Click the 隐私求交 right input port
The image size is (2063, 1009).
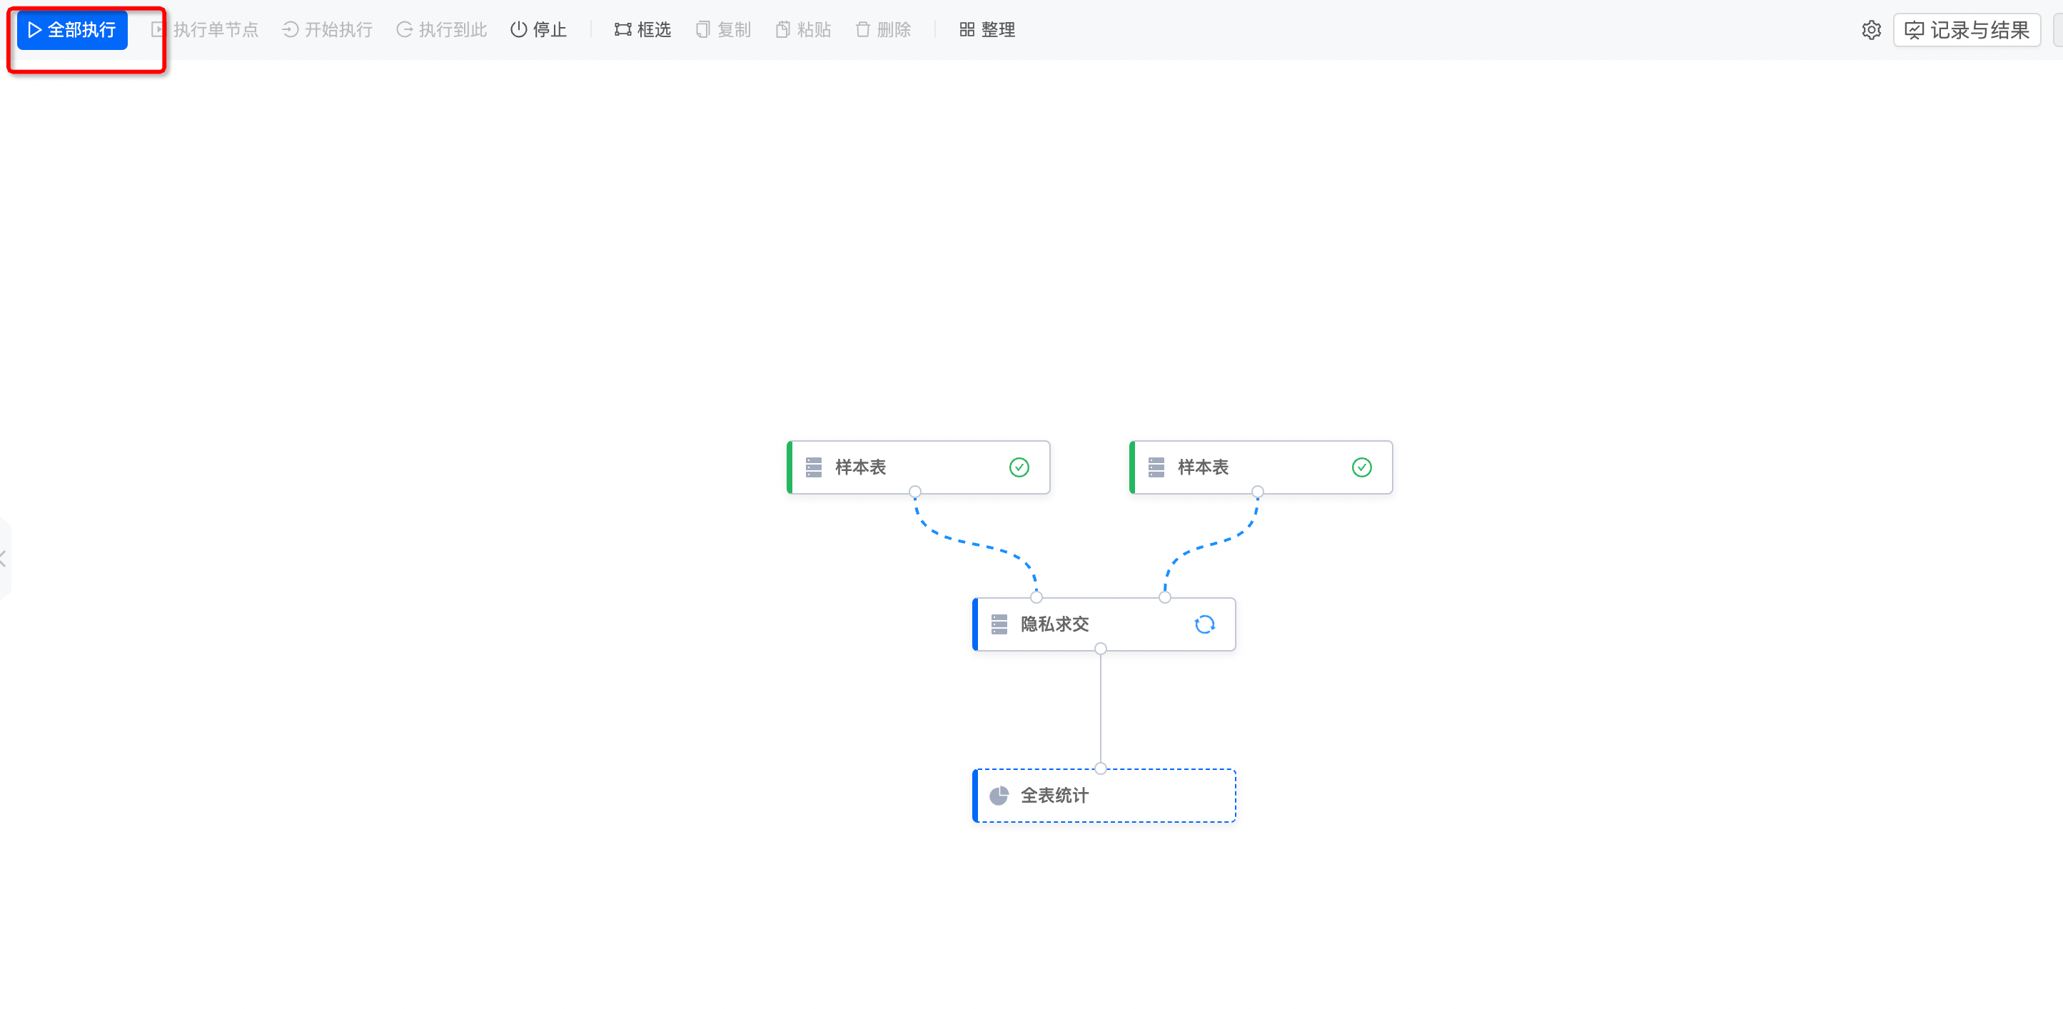pyautogui.click(x=1164, y=597)
